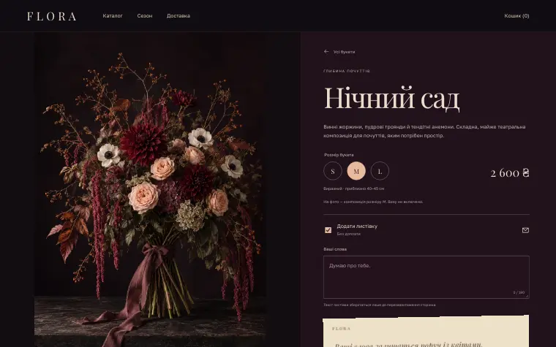Click the bouquet product photo

[x=150, y=190]
